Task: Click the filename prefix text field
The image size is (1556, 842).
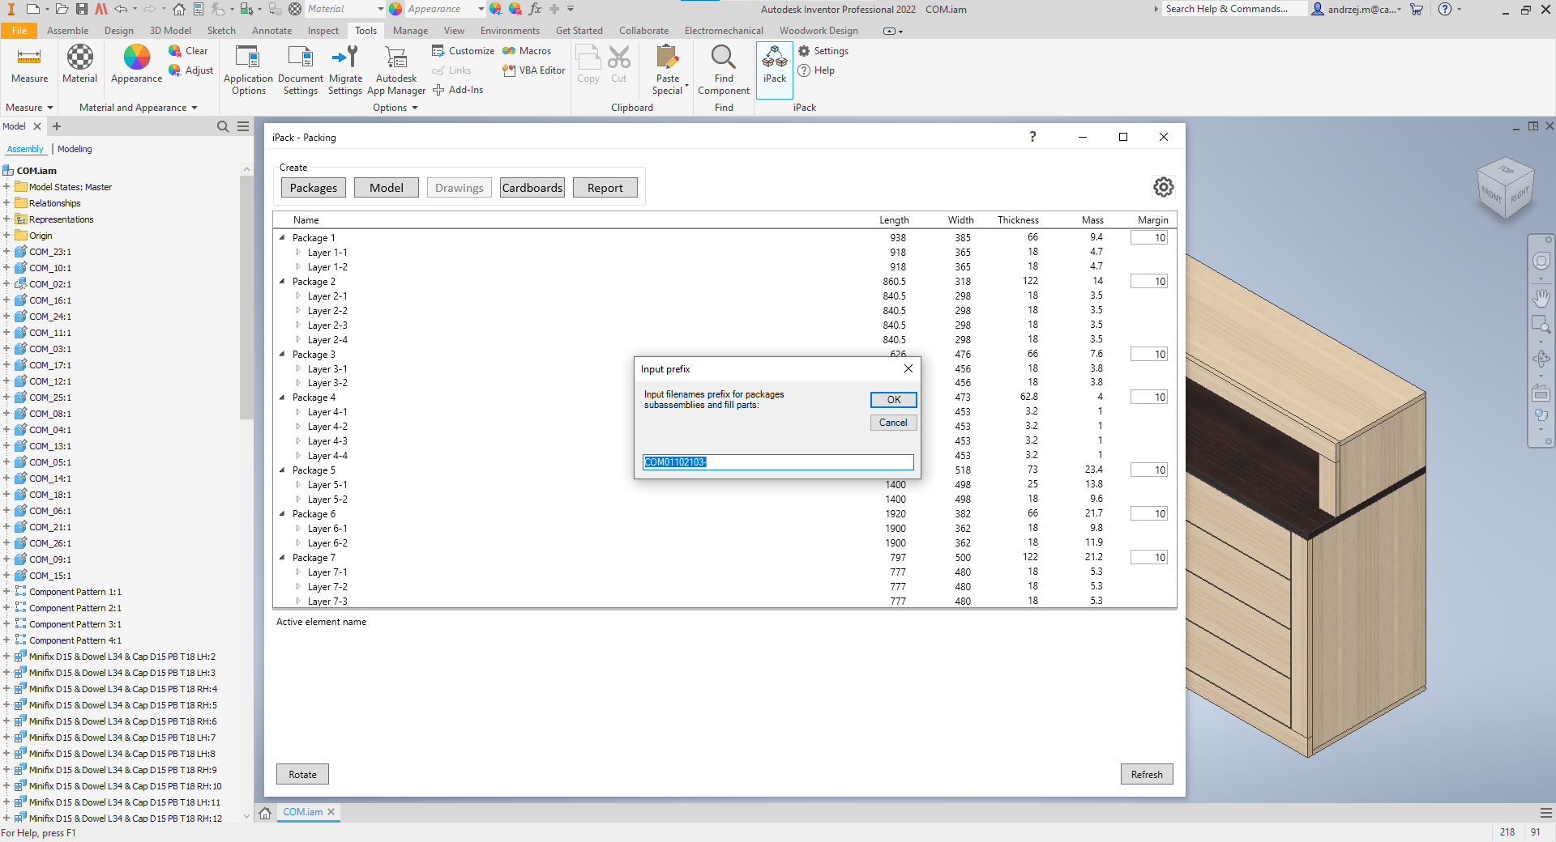Action: point(778,462)
